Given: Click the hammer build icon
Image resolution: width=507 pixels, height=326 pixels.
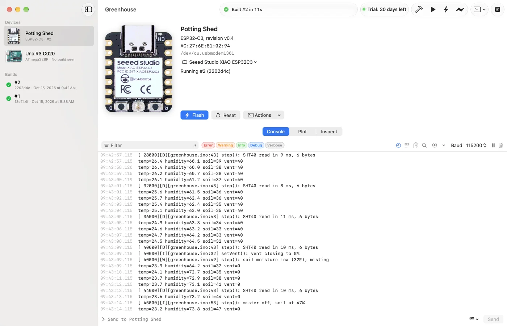Looking at the screenshot, I should tap(419, 9).
